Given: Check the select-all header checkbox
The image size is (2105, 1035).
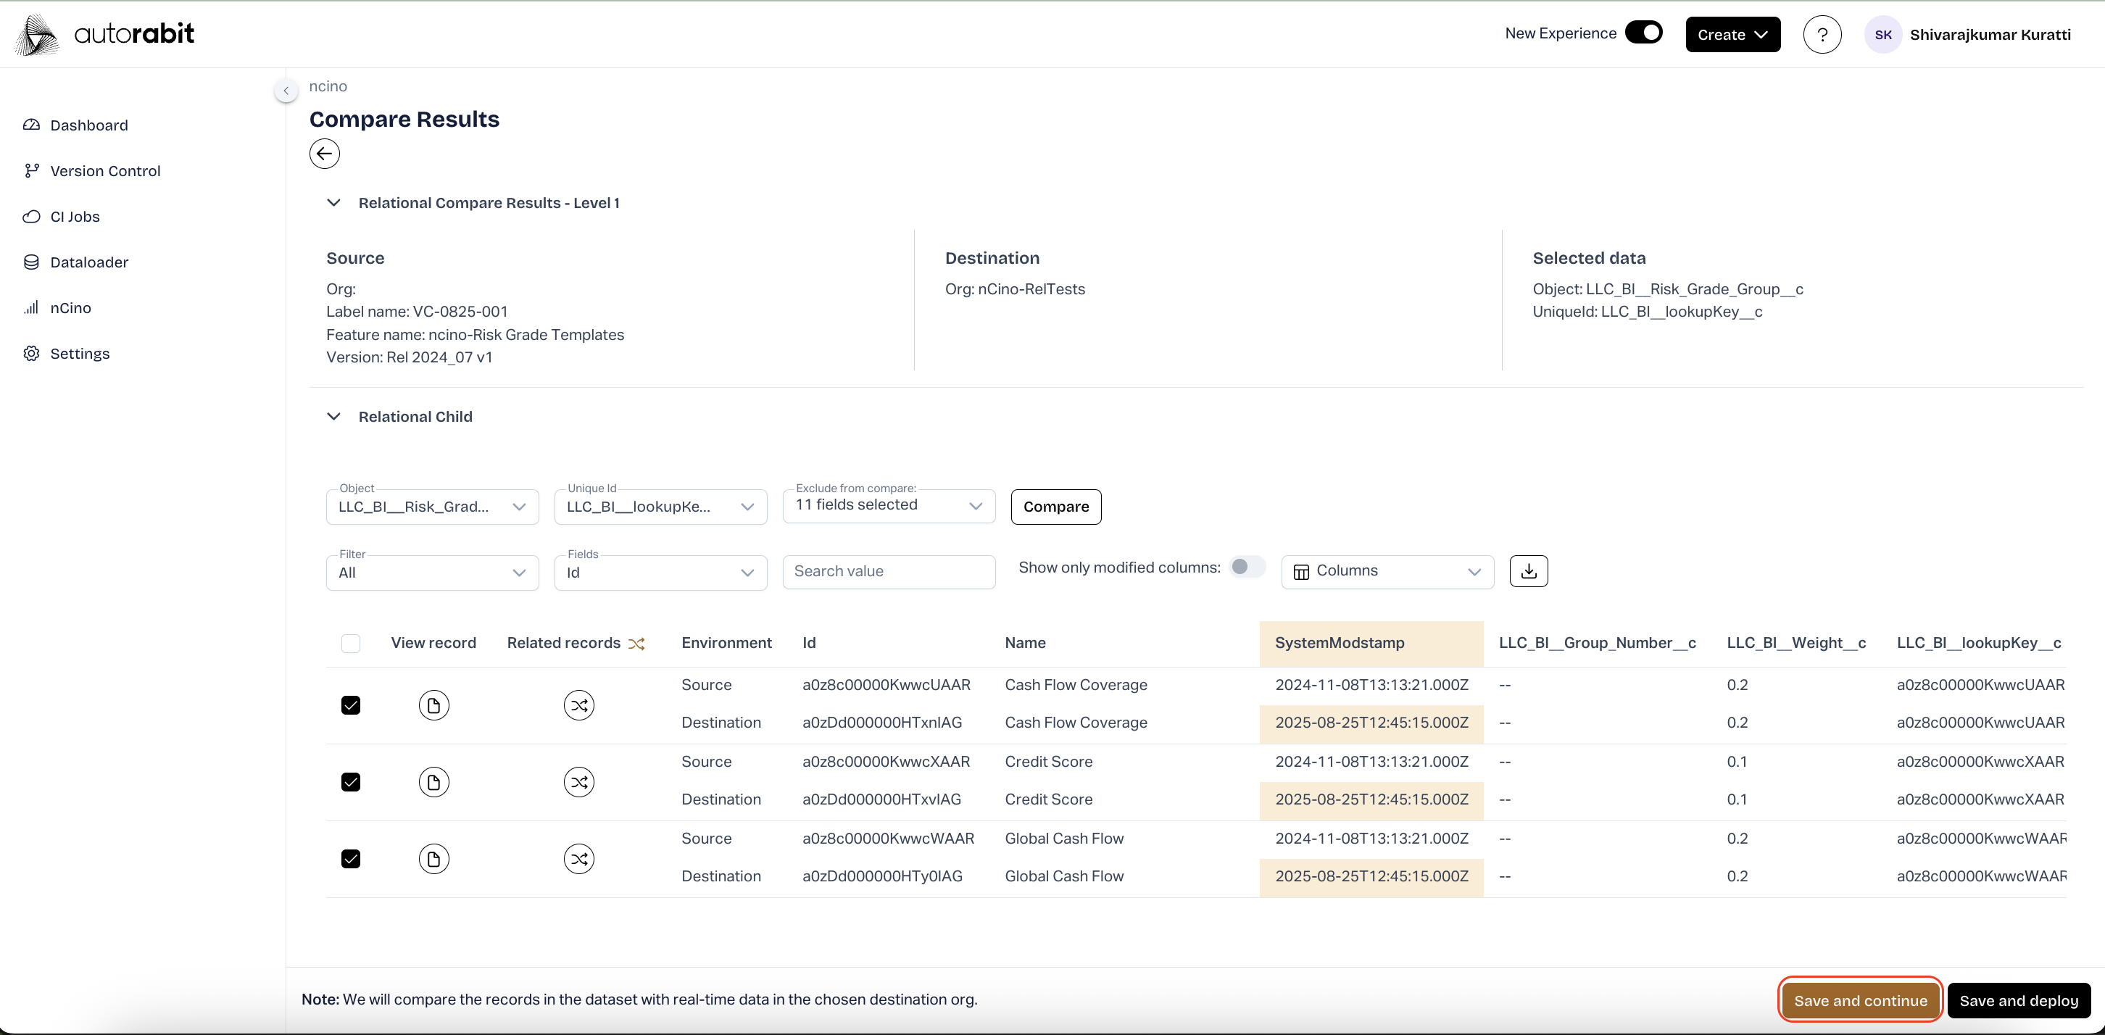Looking at the screenshot, I should (x=351, y=644).
